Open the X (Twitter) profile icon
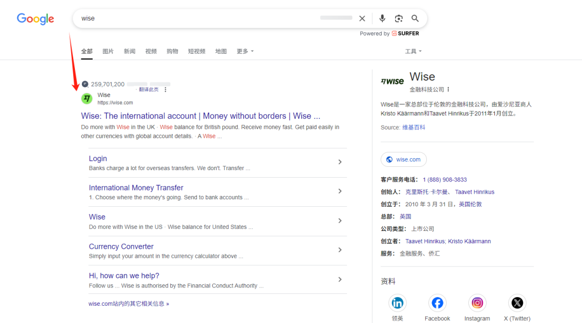Image resolution: width=582 pixels, height=323 pixels. [x=517, y=303]
